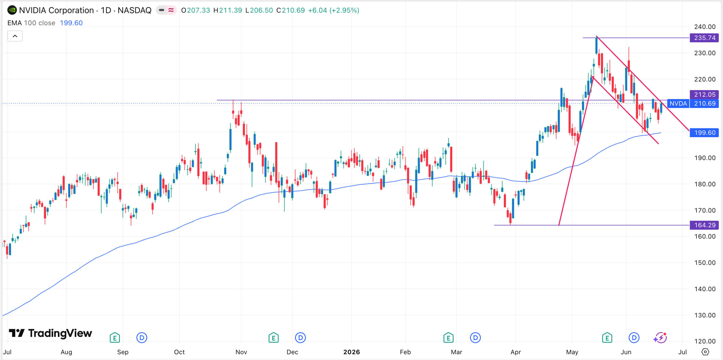Collapse the indicator legend with chevron button
723x360 pixels.
coord(15,36)
